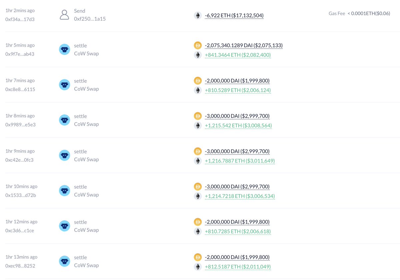The image size is (400, 280).
Task: Click the CoW Swap logo in the 0xc8e8…6115 row
Action: pos(64,85)
